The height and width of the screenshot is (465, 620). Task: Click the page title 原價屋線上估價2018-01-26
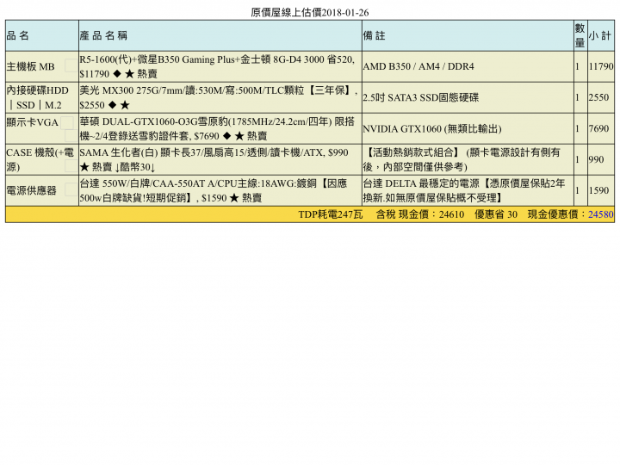tap(310, 13)
